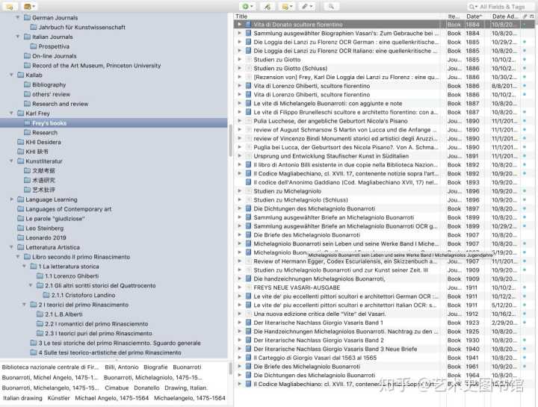Collapse the Letteratura Artistica collection
Viewport: 538px width, 407px height.
click(12, 247)
